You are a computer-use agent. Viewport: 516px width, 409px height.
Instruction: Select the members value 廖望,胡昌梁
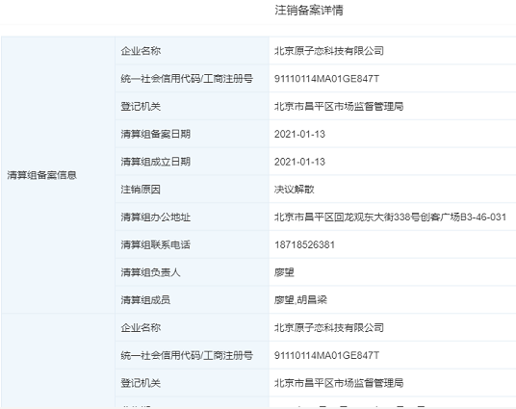pyautogui.click(x=300, y=299)
